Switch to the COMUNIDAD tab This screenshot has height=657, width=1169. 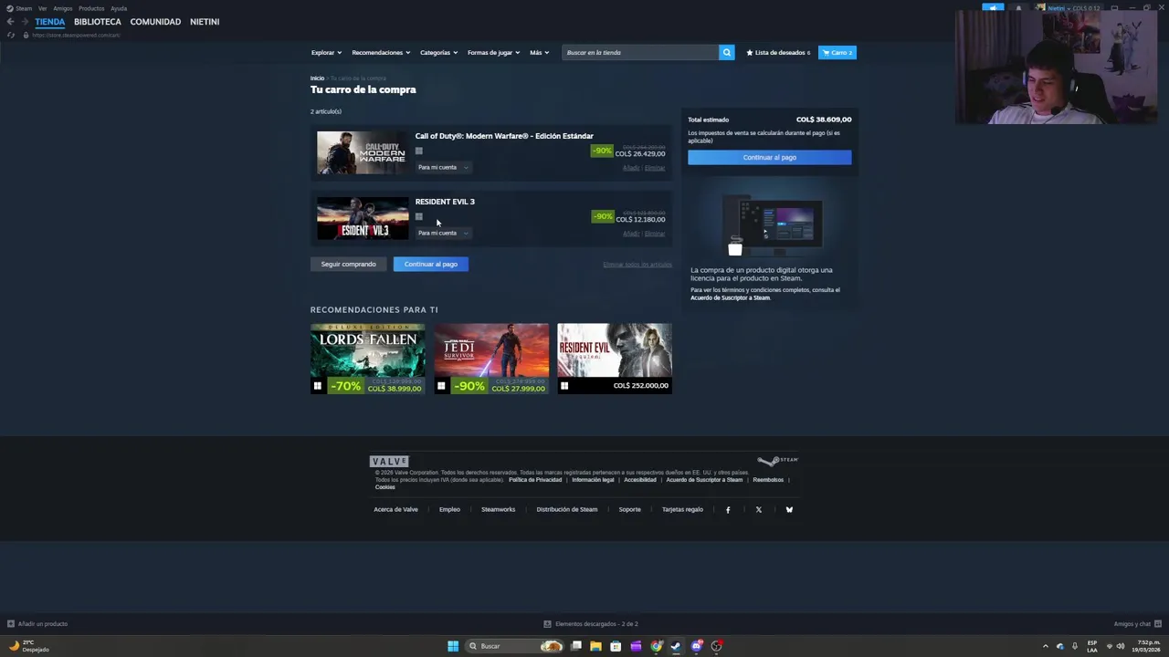[155, 22]
